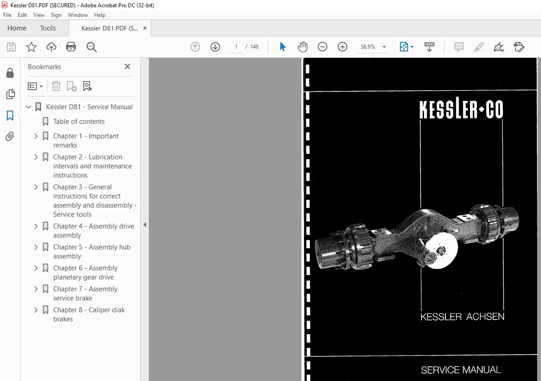Image resolution: width=541 pixels, height=381 pixels.
Task: Click the upload to cloud icon
Action: (x=51, y=47)
